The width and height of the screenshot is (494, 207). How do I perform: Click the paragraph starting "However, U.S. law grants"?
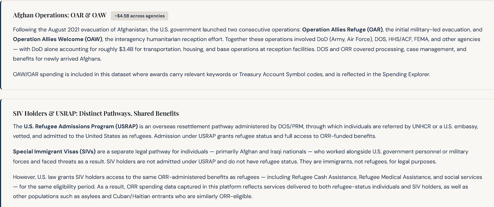coord(222,187)
